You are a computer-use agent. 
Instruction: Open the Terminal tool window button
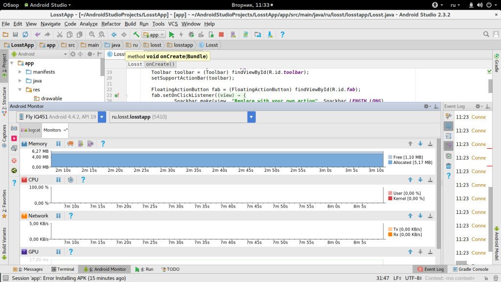pyautogui.click(x=63, y=269)
